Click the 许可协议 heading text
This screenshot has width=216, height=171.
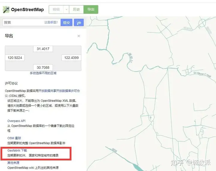[x=11, y=83]
